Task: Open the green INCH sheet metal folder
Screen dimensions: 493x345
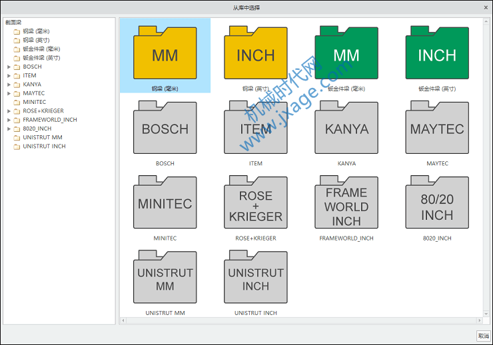Action: point(437,53)
